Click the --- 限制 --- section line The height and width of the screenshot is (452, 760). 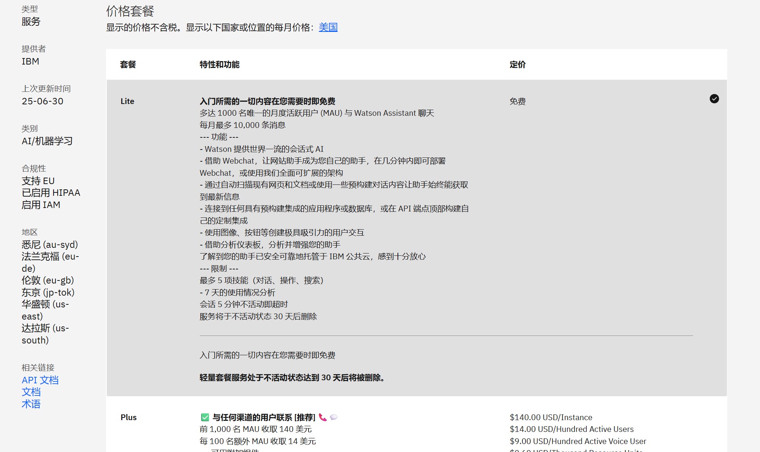click(x=219, y=269)
